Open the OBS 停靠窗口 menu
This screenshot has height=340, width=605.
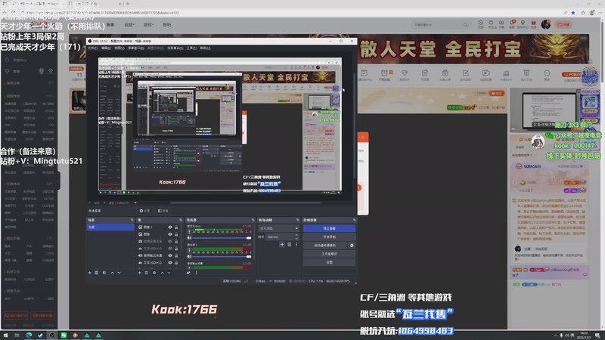[x=135, y=48]
